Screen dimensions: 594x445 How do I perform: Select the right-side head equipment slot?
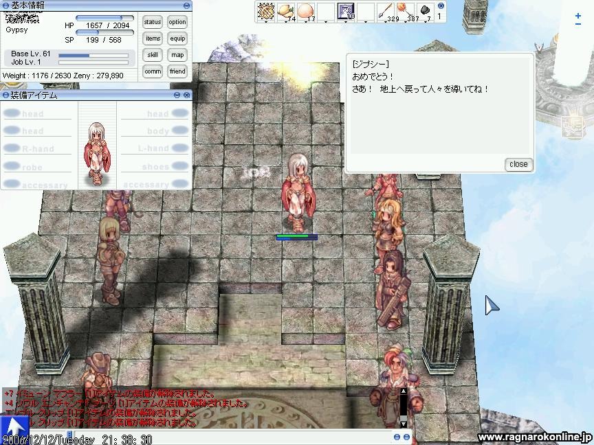coord(155,113)
